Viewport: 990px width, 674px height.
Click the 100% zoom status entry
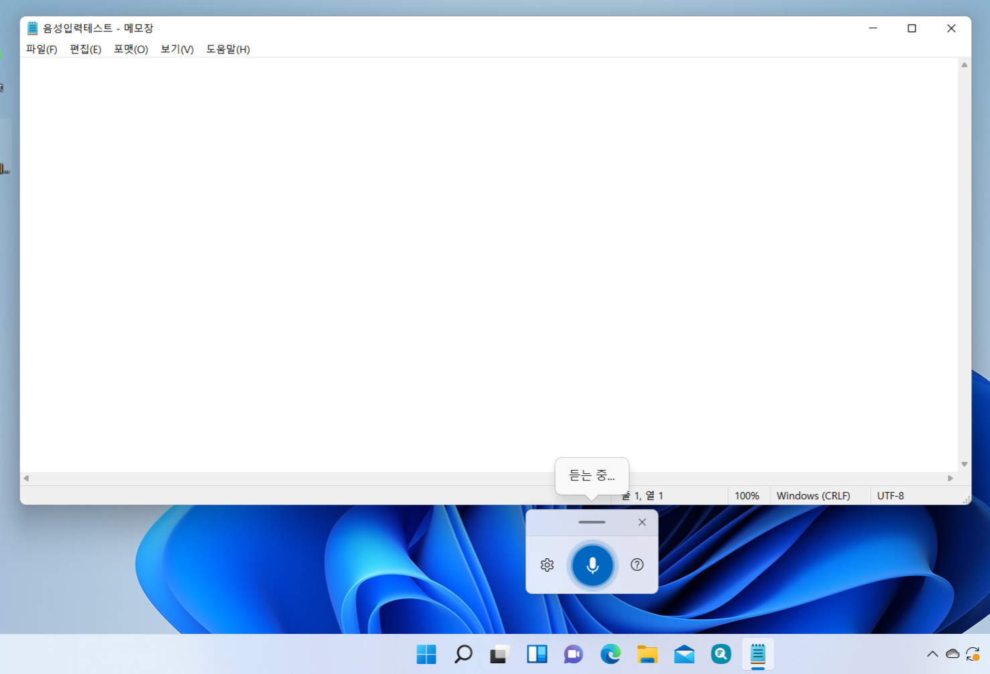747,496
